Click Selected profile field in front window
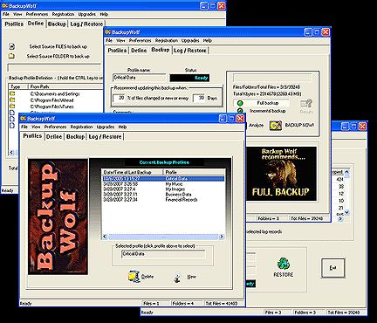 click(x=163, y=254)
